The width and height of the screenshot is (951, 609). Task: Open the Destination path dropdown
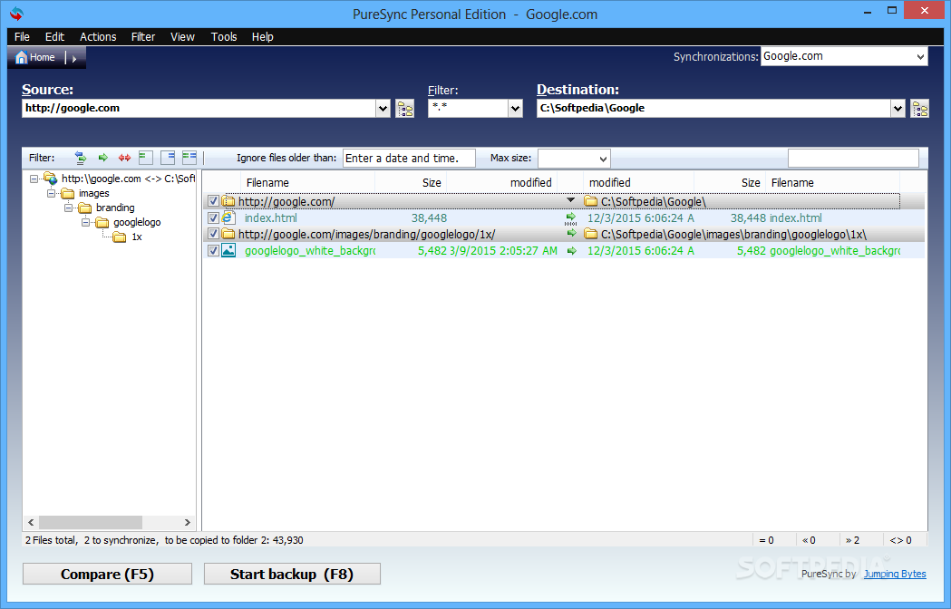pyautogui.click(x=898, y=109)
